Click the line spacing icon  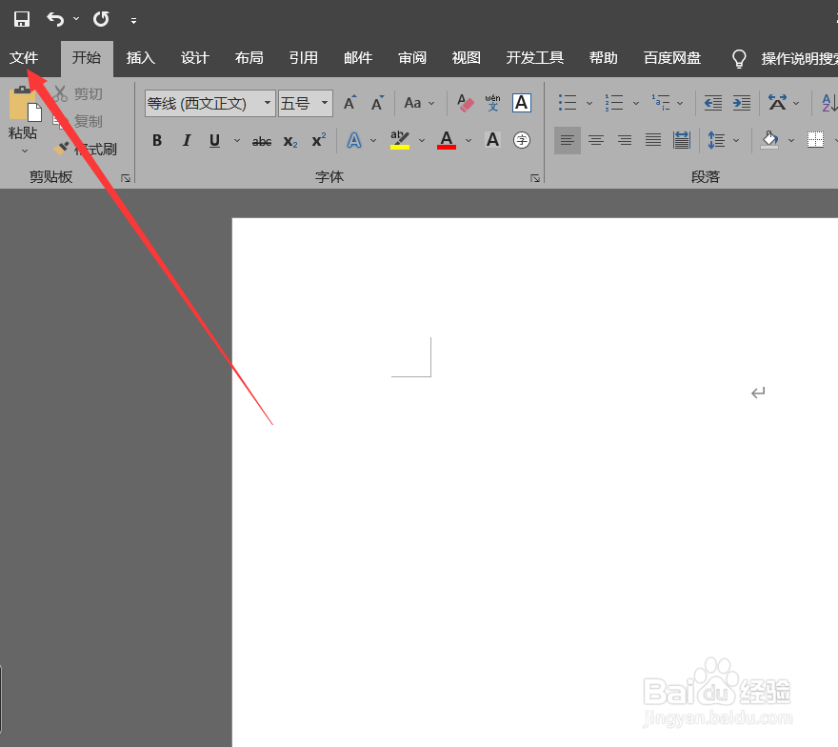[x=716, y=141]
